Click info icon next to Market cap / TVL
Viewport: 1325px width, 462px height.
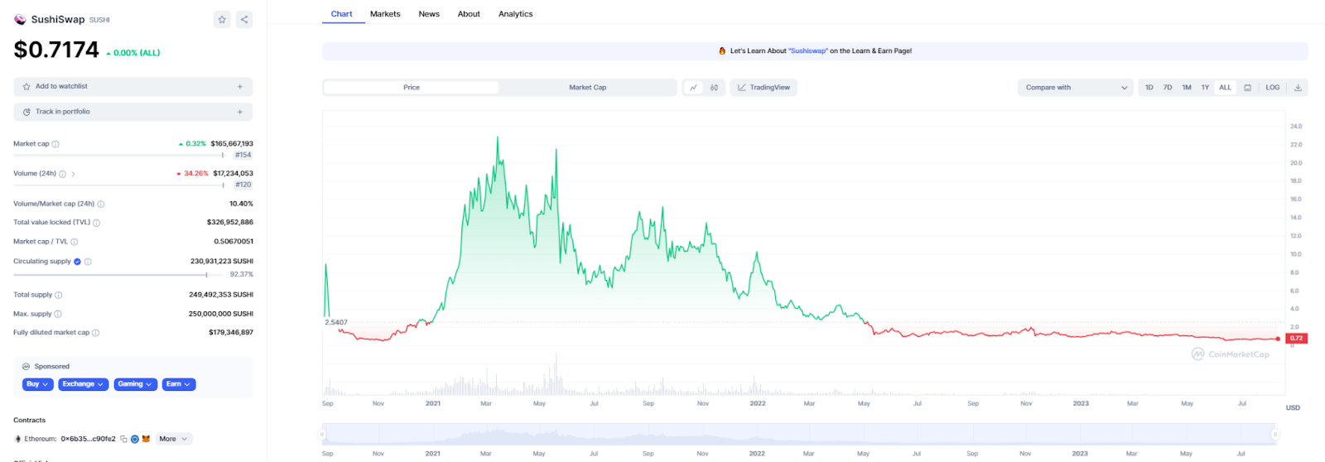(75, 242)
